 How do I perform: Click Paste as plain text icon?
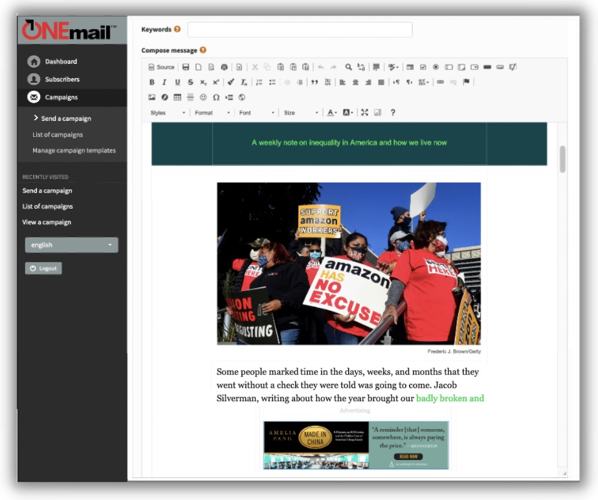coord(293,67)
